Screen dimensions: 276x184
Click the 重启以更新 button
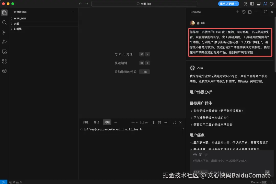(229, 4)
